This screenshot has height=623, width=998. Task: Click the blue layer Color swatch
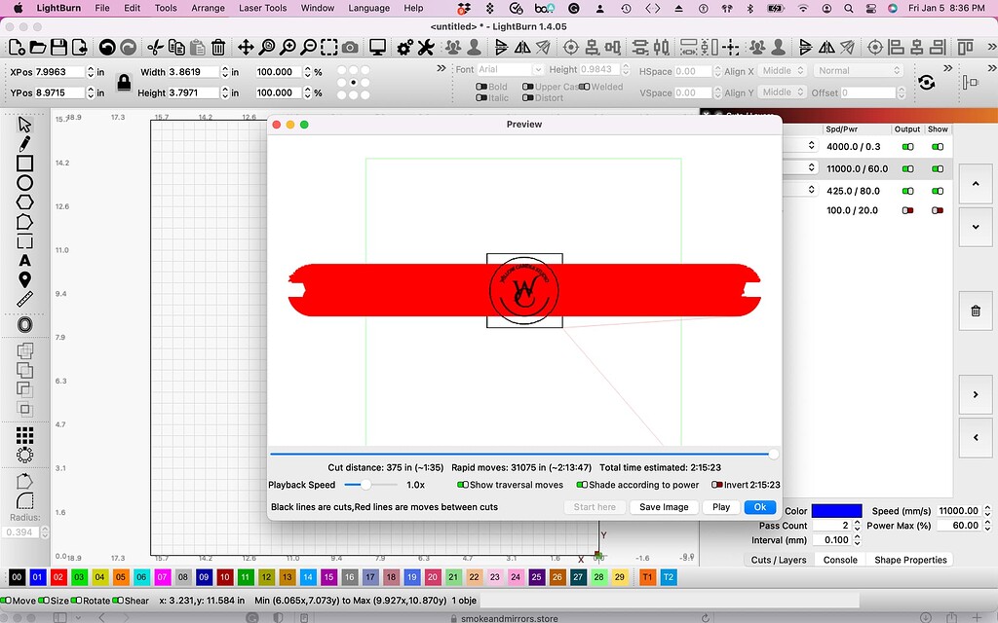pos(836,511)
